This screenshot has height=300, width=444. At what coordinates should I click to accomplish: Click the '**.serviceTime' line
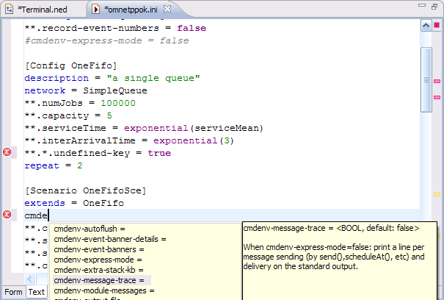point(144,128)
